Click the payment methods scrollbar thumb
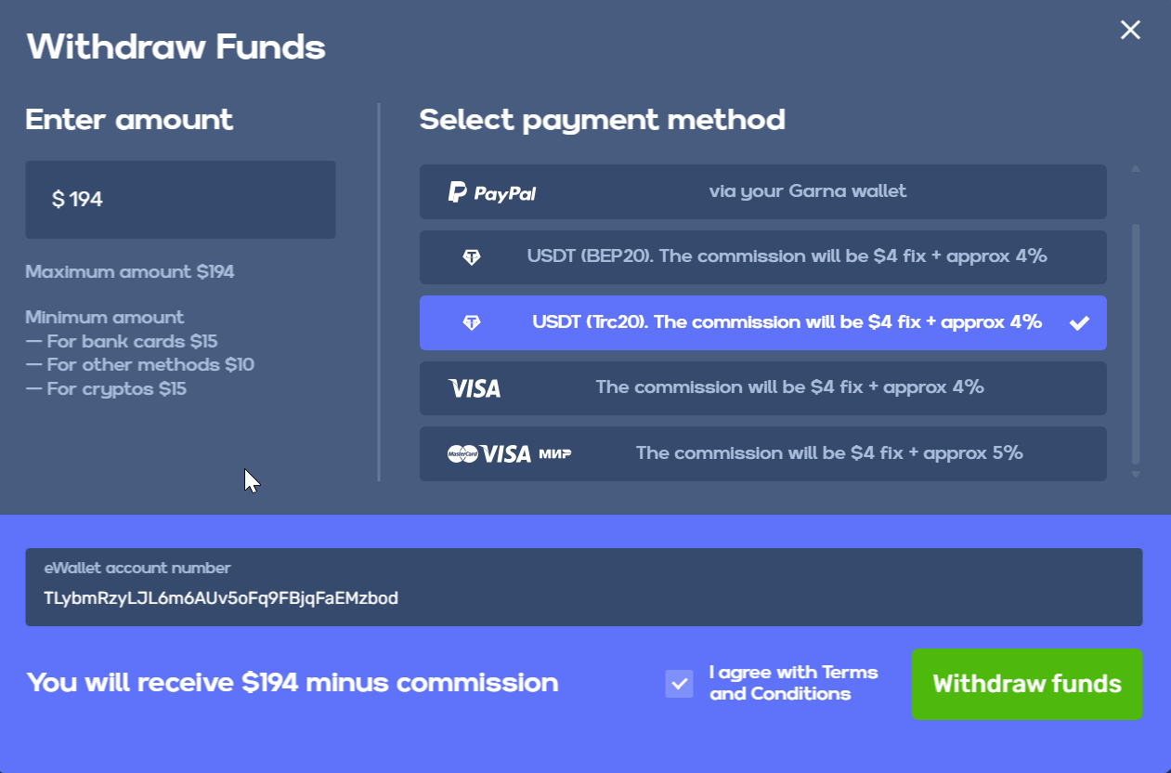1171x773 pixels. pos(1135,344)
